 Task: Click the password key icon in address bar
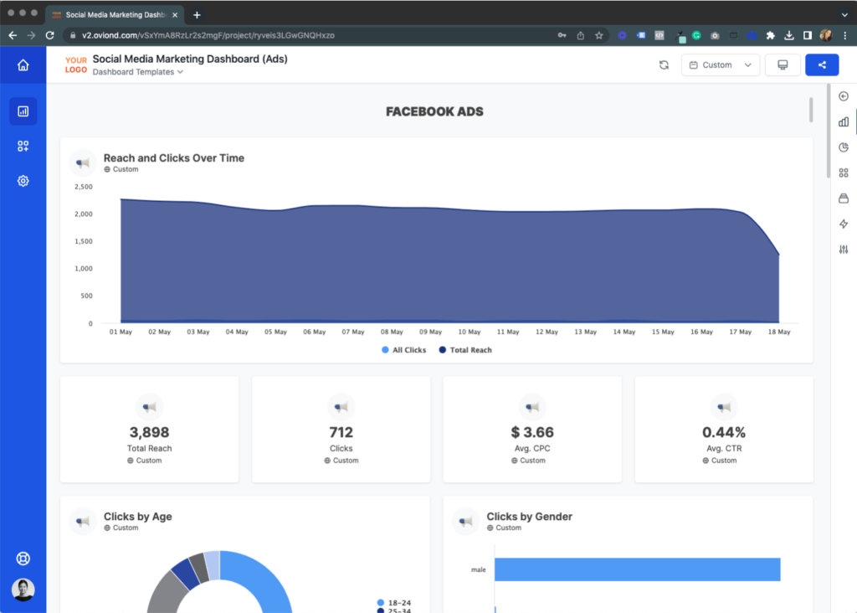[562, 35]
